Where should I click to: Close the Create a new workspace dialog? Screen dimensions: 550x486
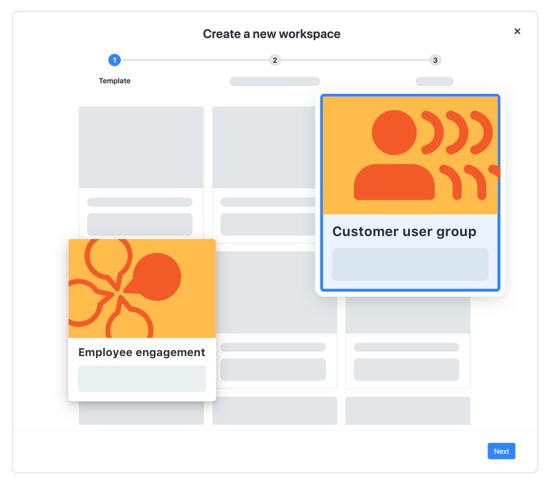pyautogui.click(x=517, y=31)
